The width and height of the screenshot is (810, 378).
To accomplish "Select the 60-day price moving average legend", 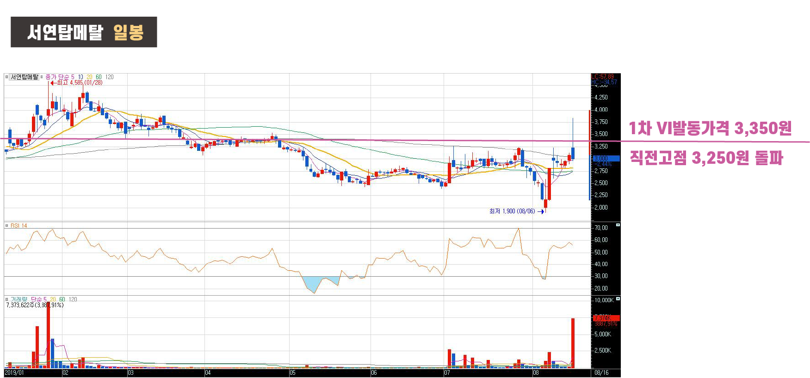I will [99, 77].
